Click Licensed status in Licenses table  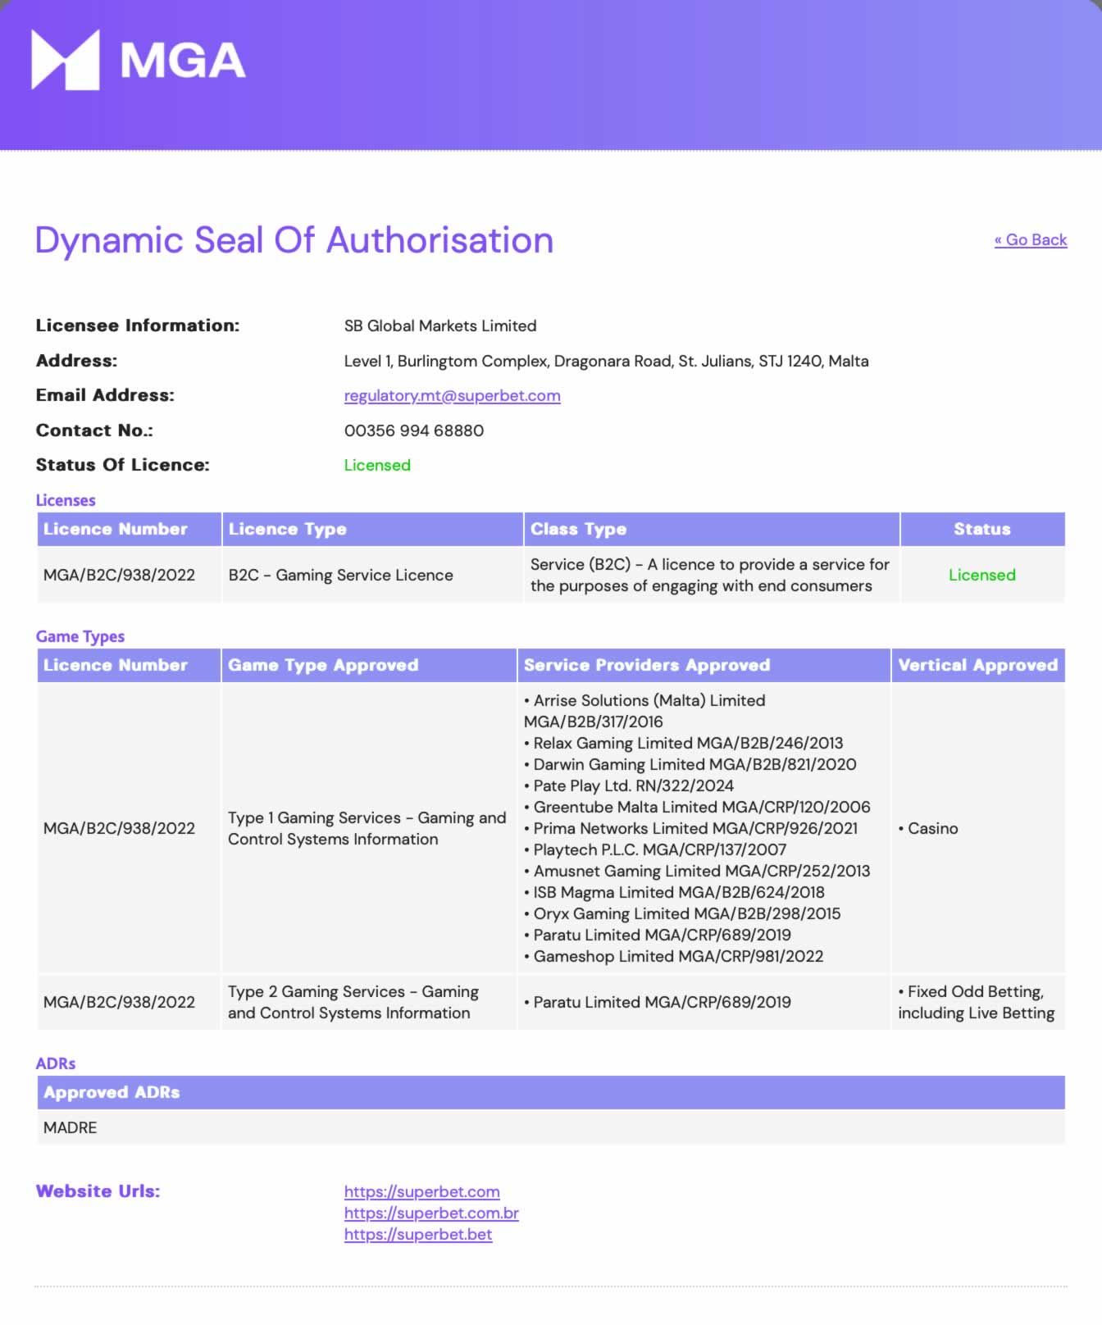click(x=982, y=575)
